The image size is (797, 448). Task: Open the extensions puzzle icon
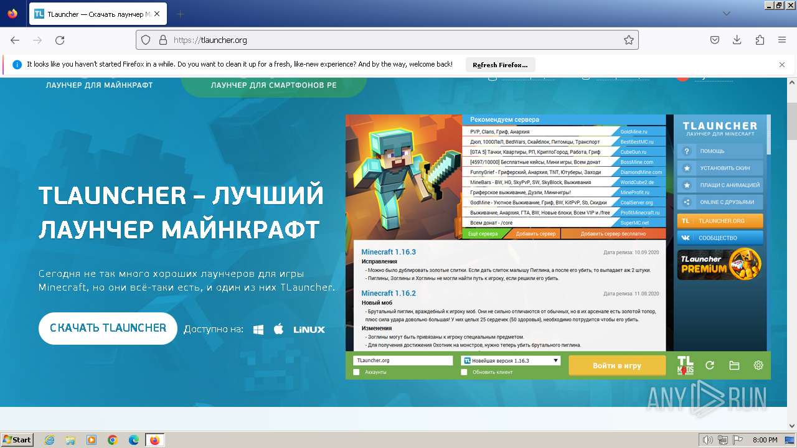click(x=760, y=40)
